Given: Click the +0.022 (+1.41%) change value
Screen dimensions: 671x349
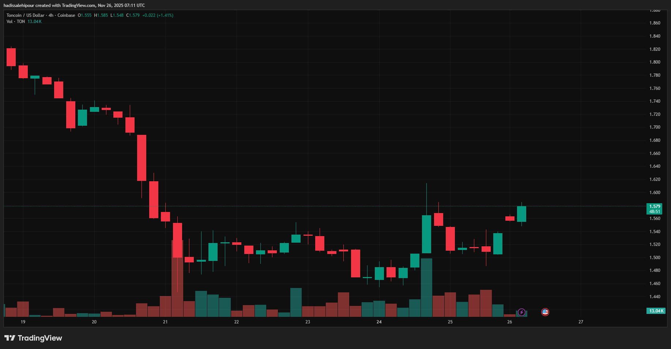Looking at the screenshot, I should coord(158,15).
